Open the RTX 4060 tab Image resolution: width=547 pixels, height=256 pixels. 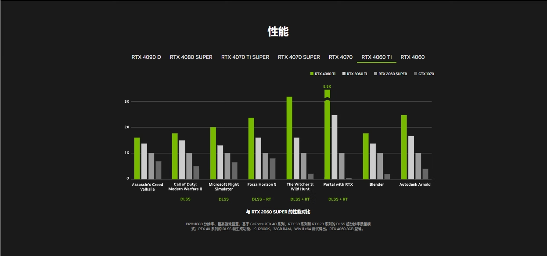point(412,57)
